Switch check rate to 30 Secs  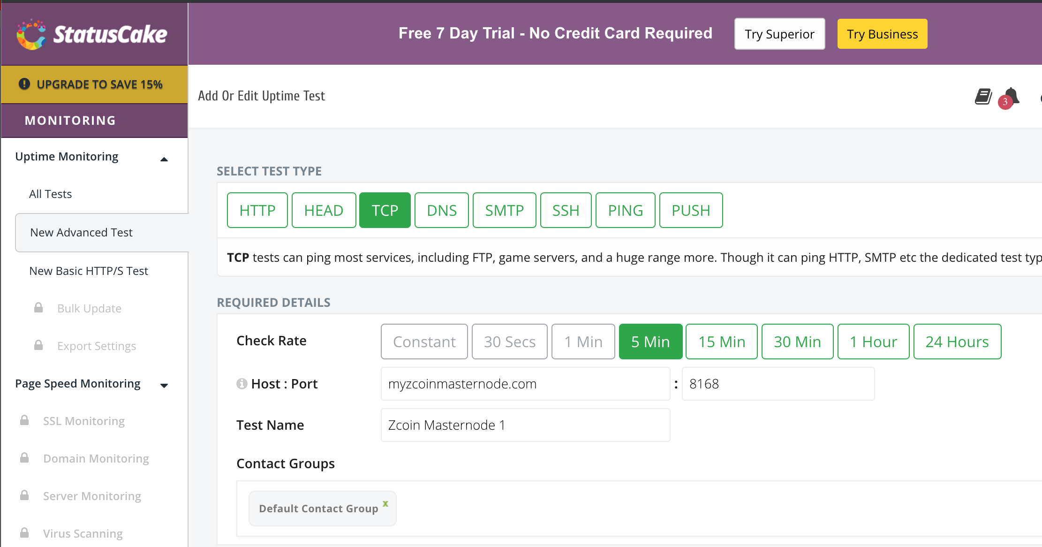click(509, 342)
